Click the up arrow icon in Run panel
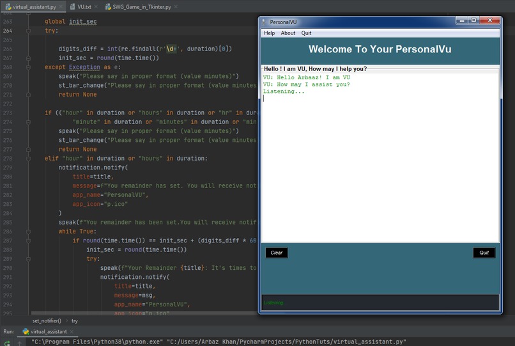 pos(20,343)
